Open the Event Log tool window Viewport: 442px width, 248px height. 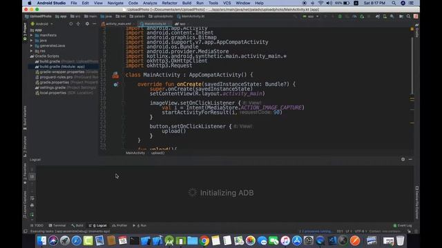(x=403, y=225)
